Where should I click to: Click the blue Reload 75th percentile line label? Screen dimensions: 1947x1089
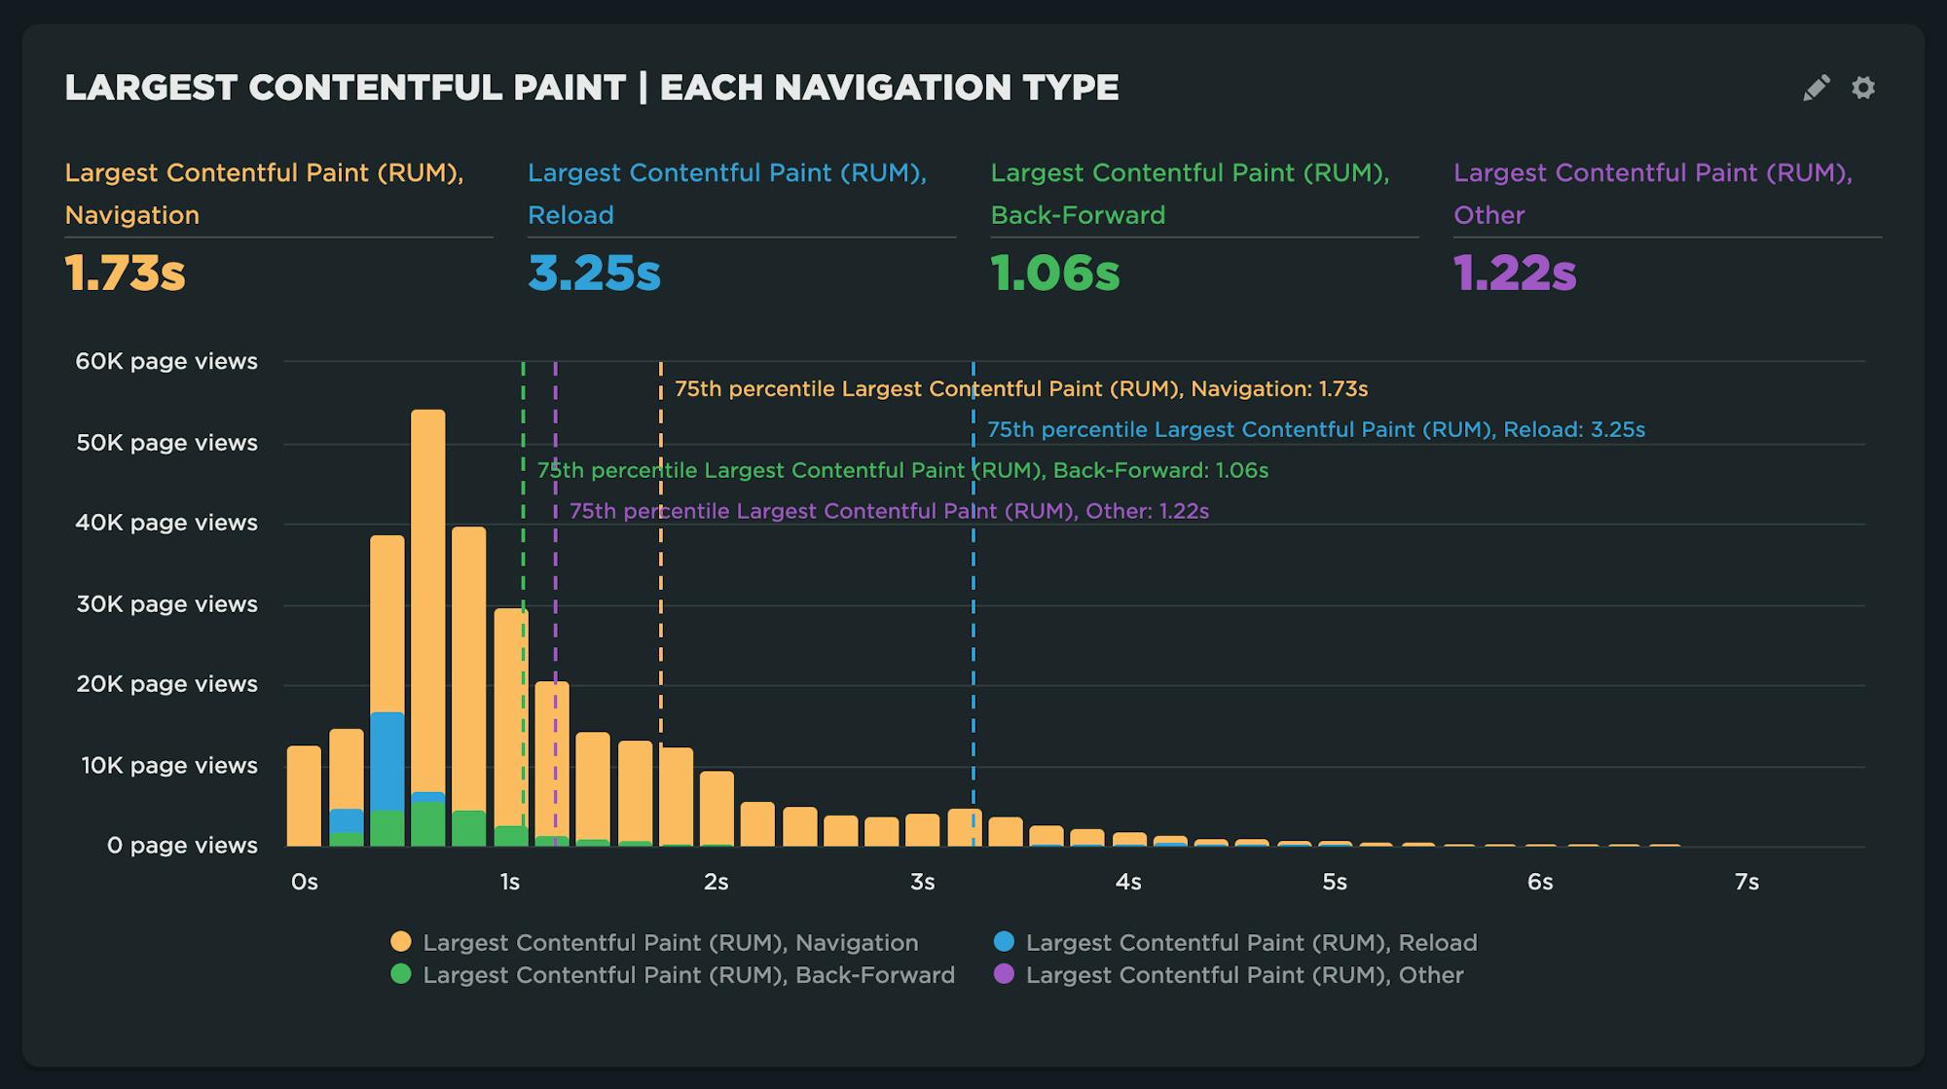coord(1315,430)
